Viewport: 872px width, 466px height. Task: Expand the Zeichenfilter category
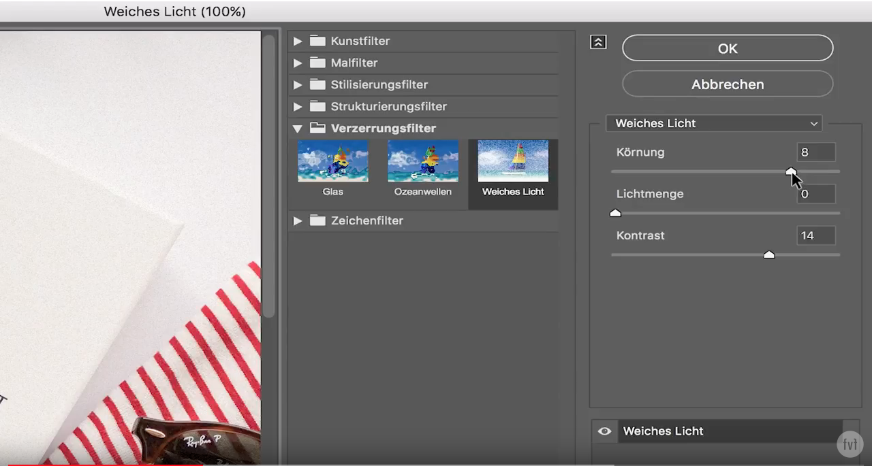click(x=298, y=220)
